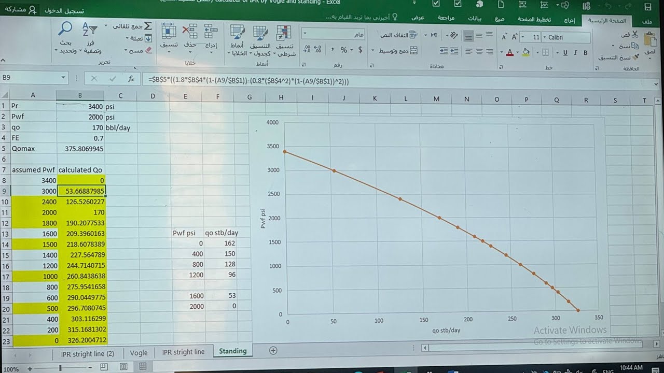
Task: Click the currency dollar format icon
Action: 359,50
